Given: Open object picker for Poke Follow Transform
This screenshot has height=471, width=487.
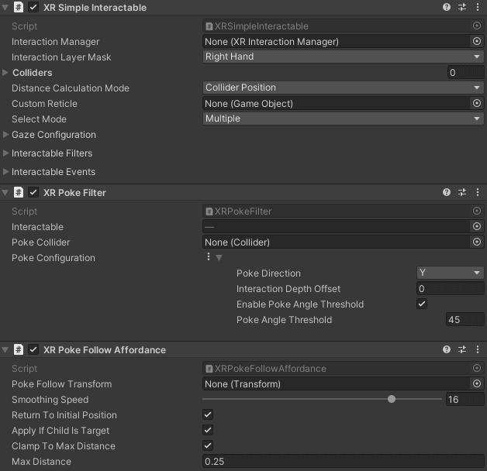Looking at the screenshot, I should point(476,383).
